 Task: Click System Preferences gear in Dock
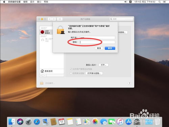coord(137,122)
